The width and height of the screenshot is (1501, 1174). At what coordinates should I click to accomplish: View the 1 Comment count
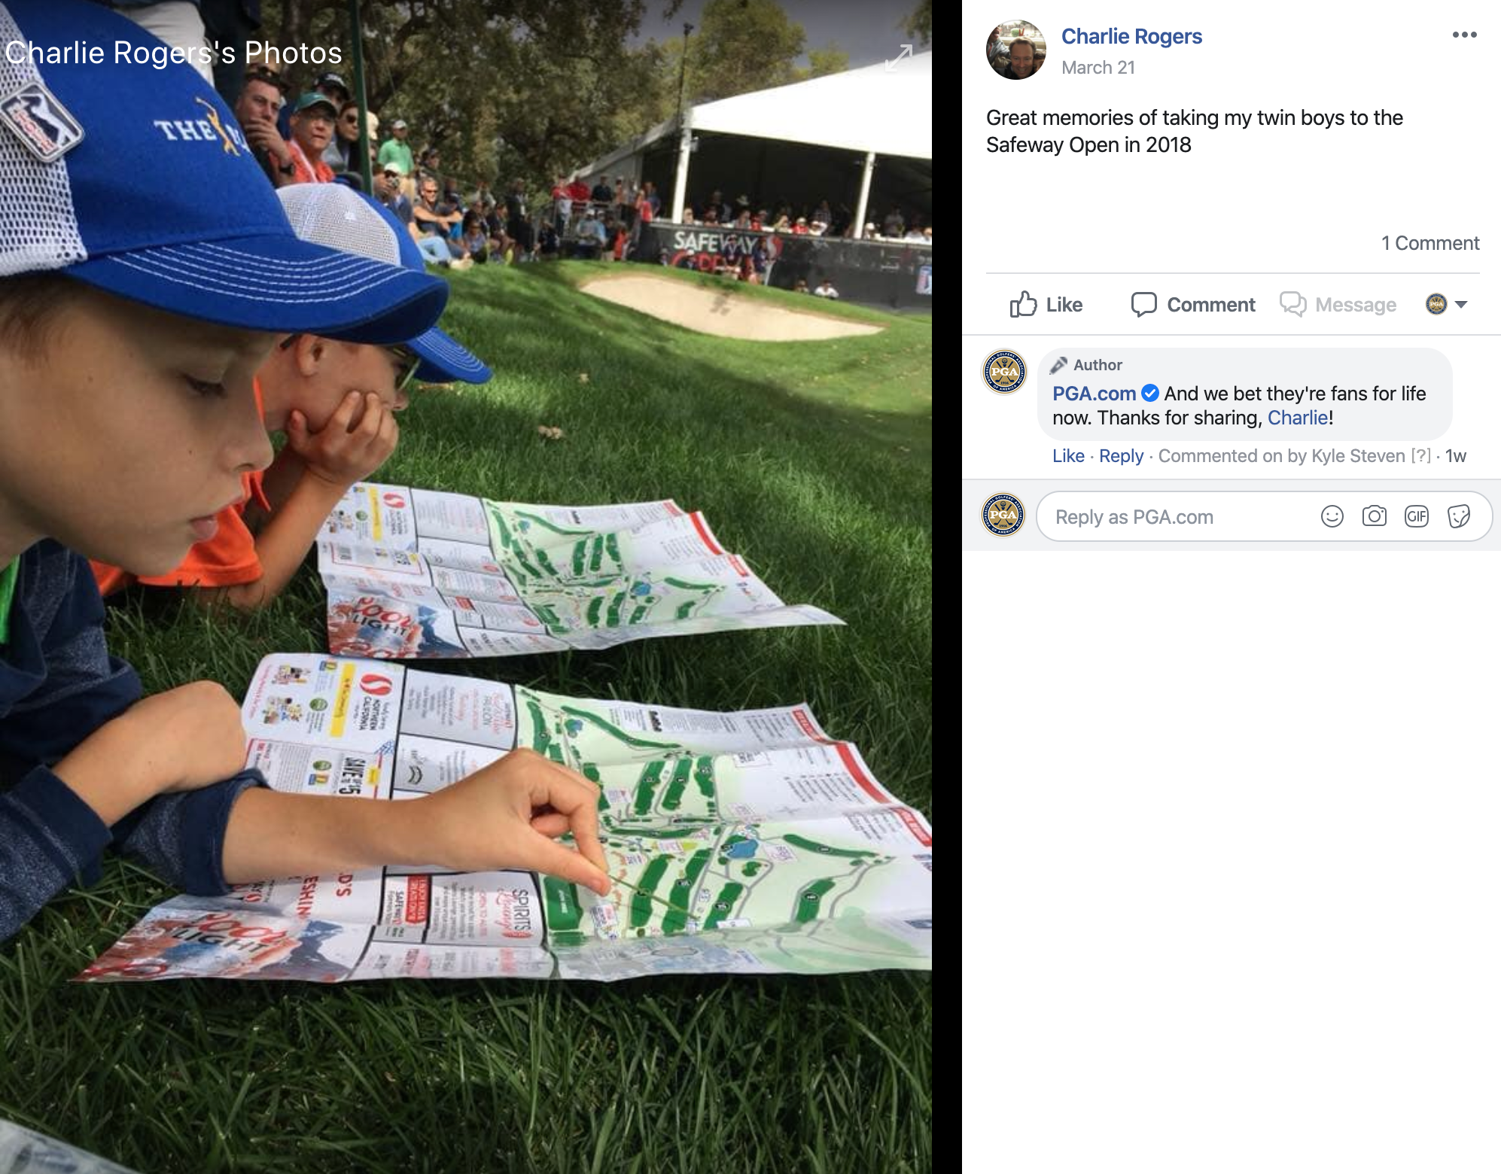[x=1429, y=243]
